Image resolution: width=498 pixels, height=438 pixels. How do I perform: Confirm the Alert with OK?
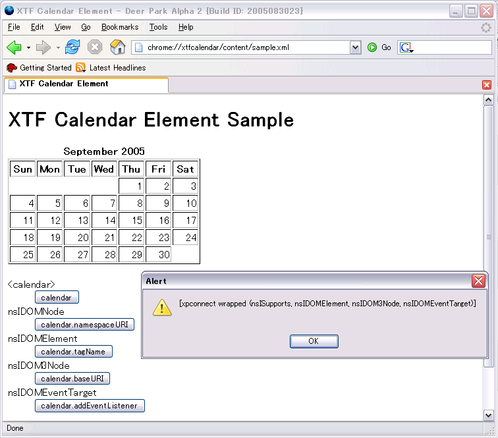[314, 341]
